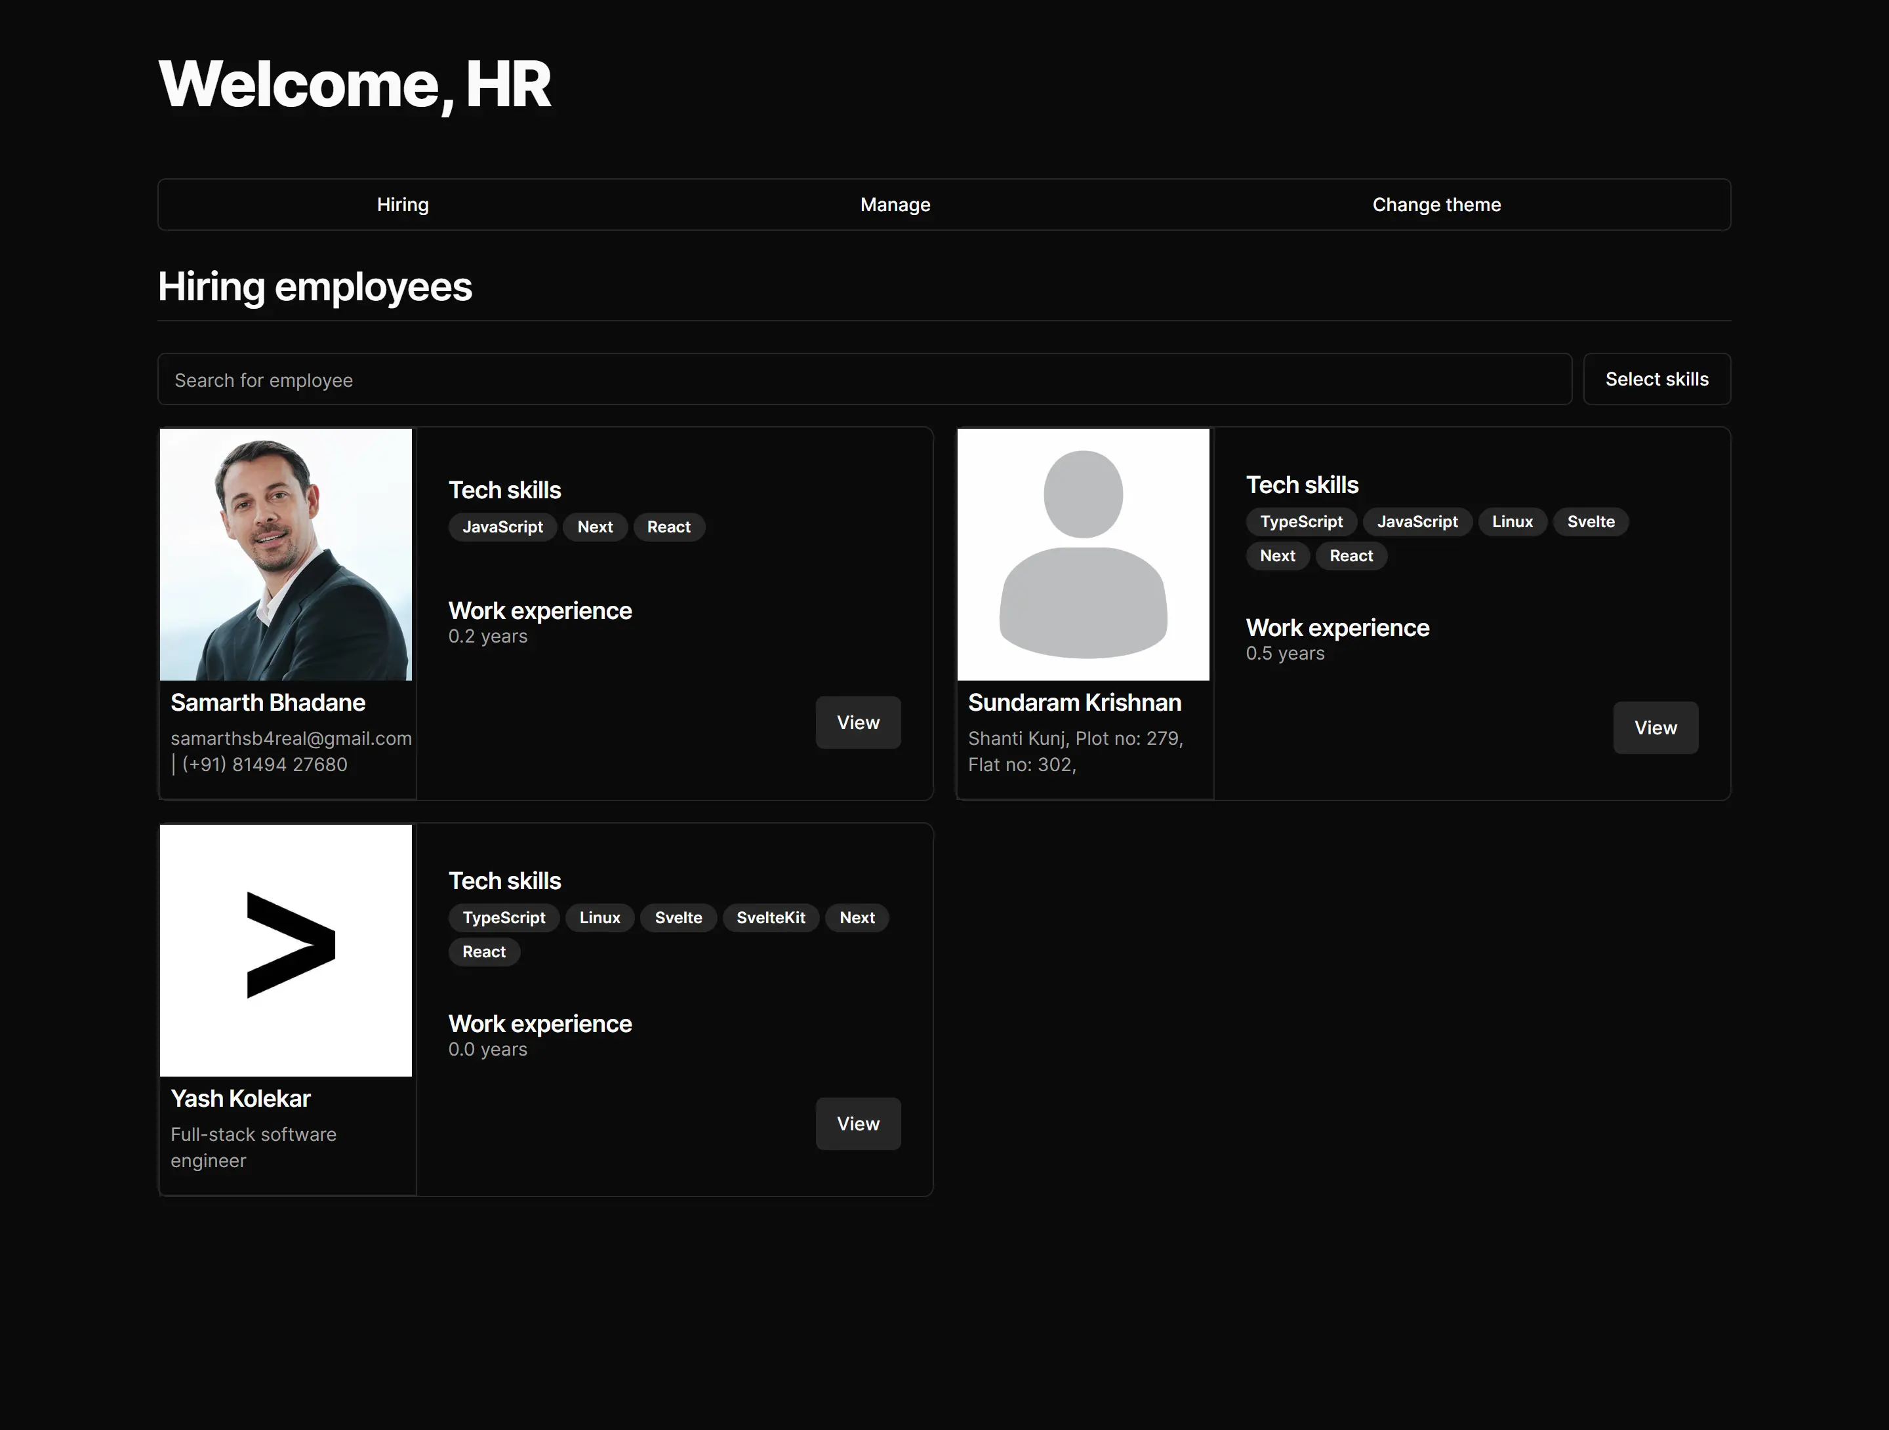Click Change theme option
The width and height of the screenshot is (1889, 1430).
1436,205
